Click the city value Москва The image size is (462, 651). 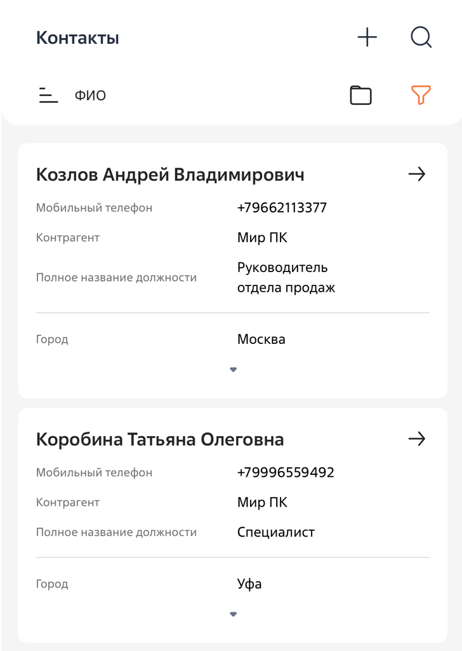(x=261, y=339)
